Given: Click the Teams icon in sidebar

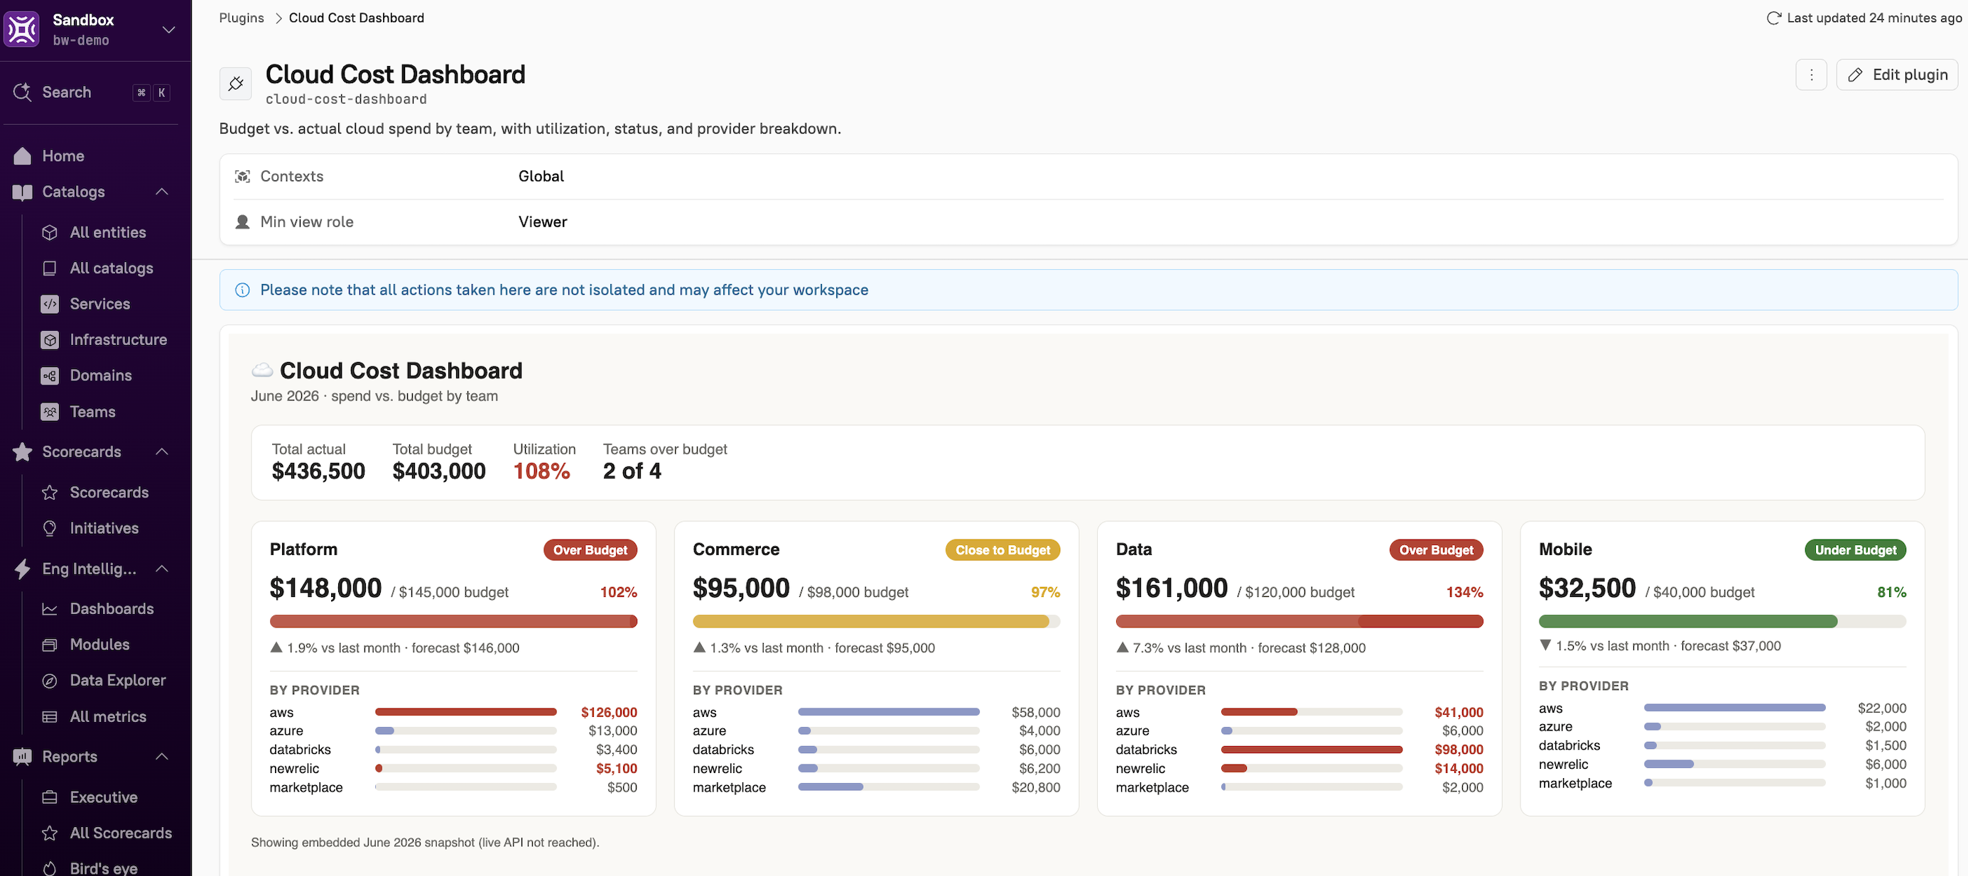Looking at the screenshot, I should pos(50,412).
